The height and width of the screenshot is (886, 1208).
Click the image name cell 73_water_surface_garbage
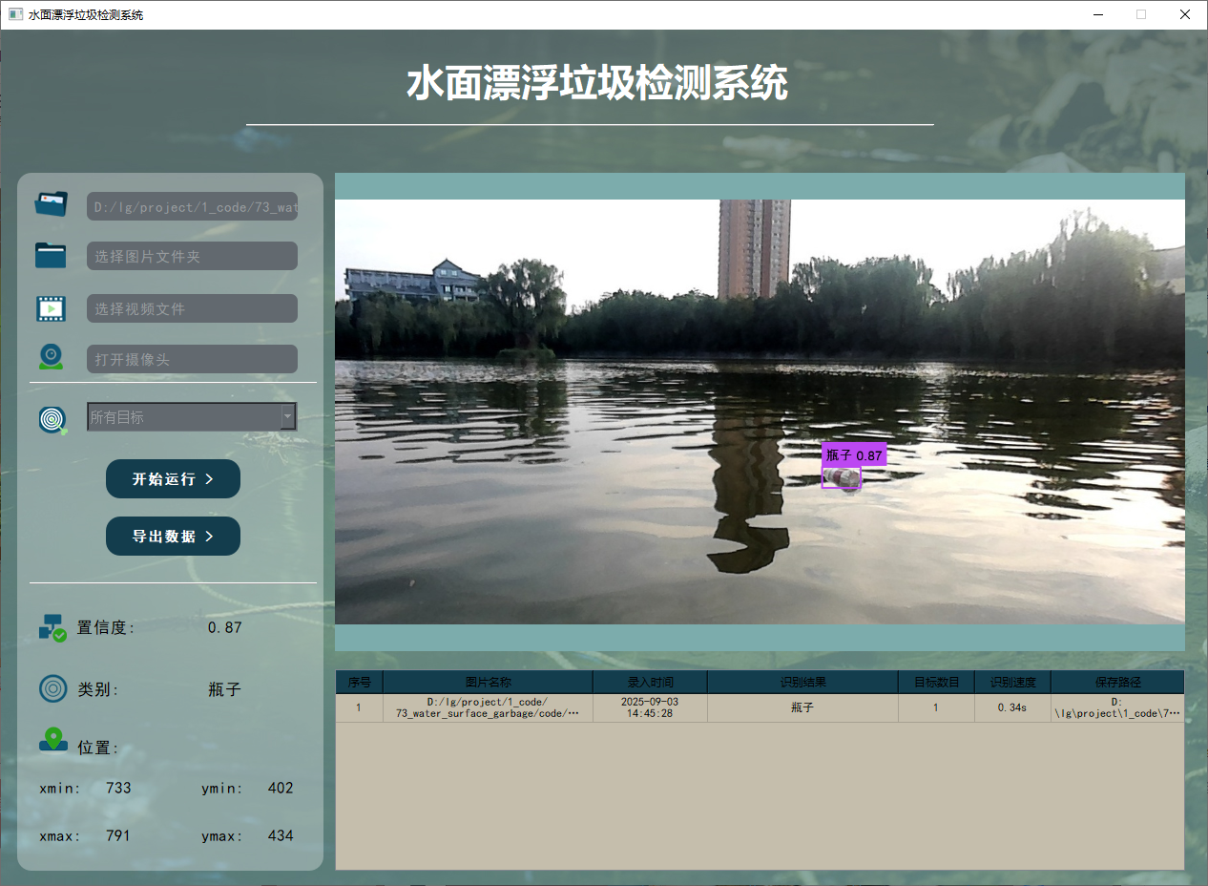click(488, 707)
